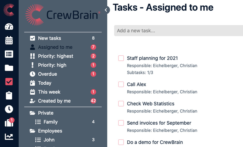The height and width of the screenshot is (147, 243).
Task: Open the clipboard icon in left rail
Action: (x=9, y=95)
